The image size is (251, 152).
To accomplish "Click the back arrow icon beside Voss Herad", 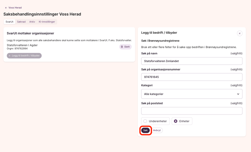I will (x=6, y=8).
